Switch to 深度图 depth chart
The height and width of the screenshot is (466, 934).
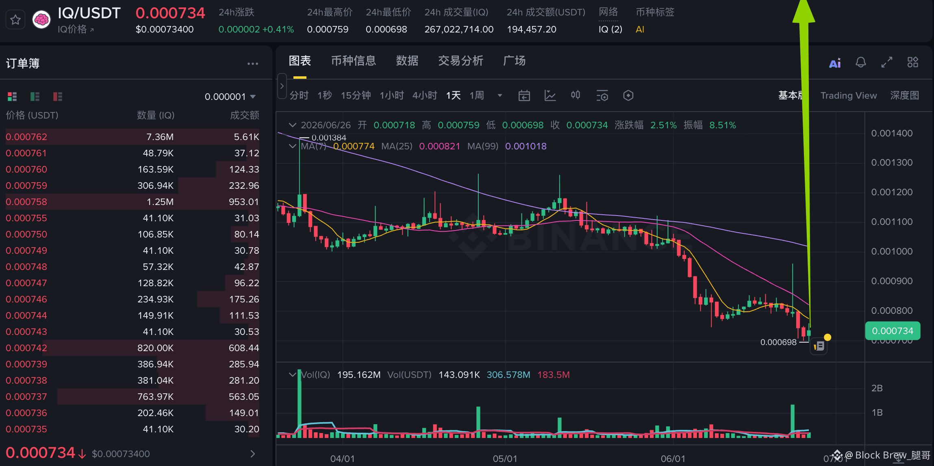click(x=905, y=95)
